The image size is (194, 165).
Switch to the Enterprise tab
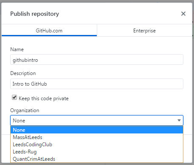pyautogui.click(x=144, y=30)
